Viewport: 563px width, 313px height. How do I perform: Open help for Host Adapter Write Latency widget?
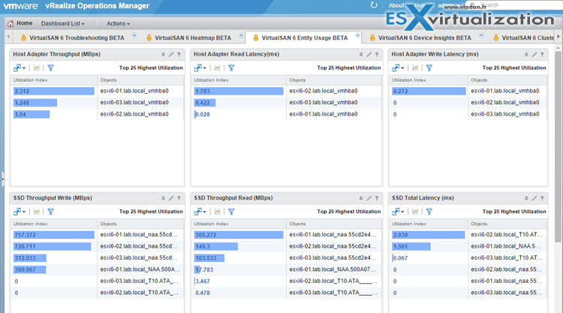tap(542, 55)
